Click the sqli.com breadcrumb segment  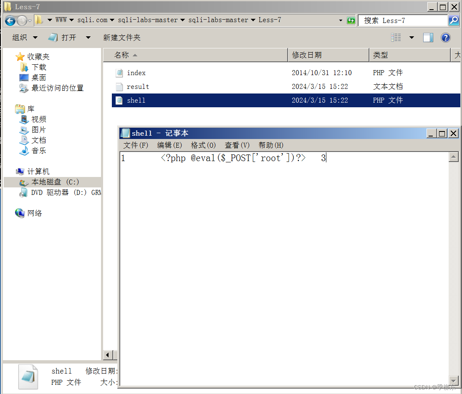pyautogui.click(x=92, y=20)
